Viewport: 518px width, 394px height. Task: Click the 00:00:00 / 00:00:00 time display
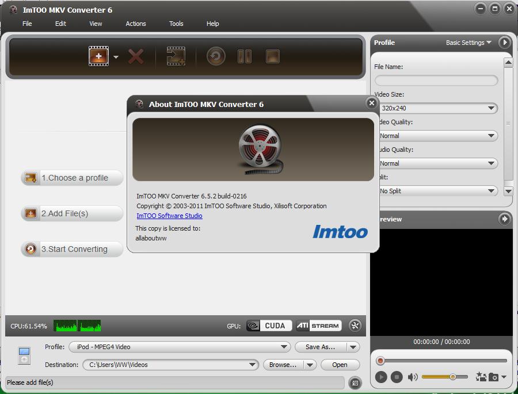point(441,342)
